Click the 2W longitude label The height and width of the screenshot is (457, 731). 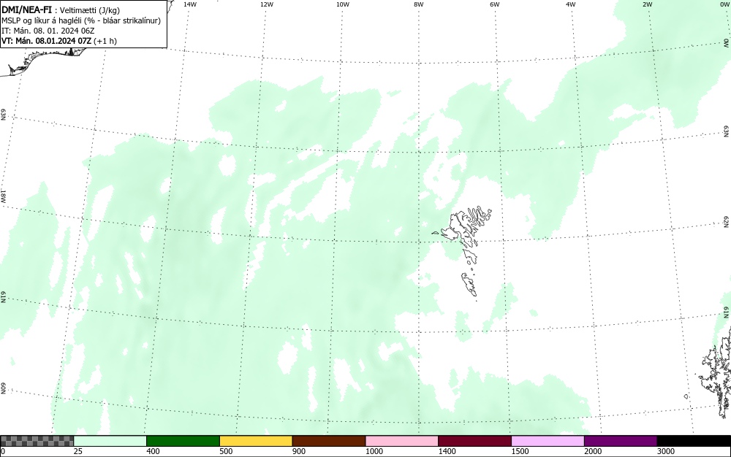pos(647,4)
